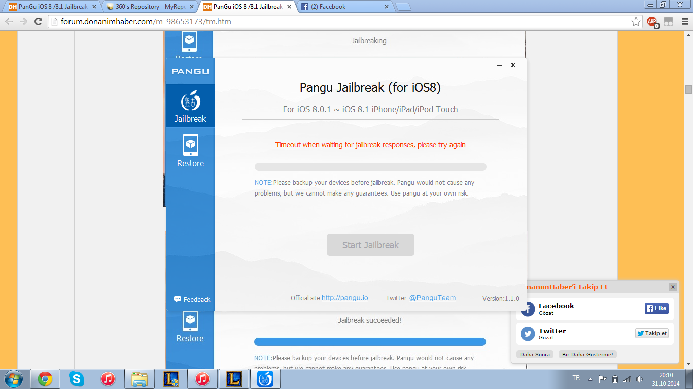Switch to the (2) Facebook tab
The height and width of the screenshot is (389, 693).
[342, 7]
